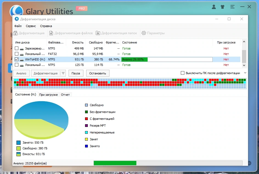Click the Пауза button
Viewport: 259px width, 174px height.
coord(76,73)
